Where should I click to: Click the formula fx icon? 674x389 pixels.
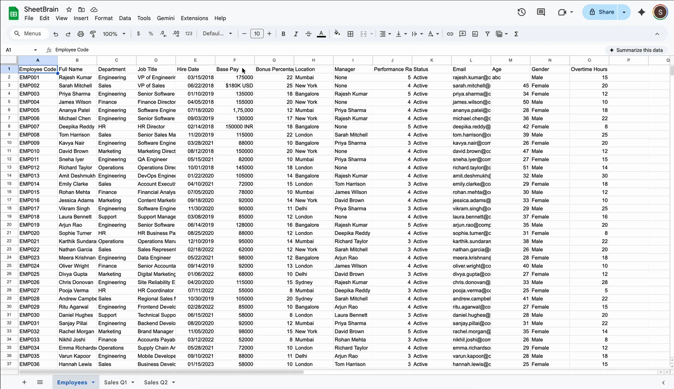pyautogui.click(x=49, y=50)
